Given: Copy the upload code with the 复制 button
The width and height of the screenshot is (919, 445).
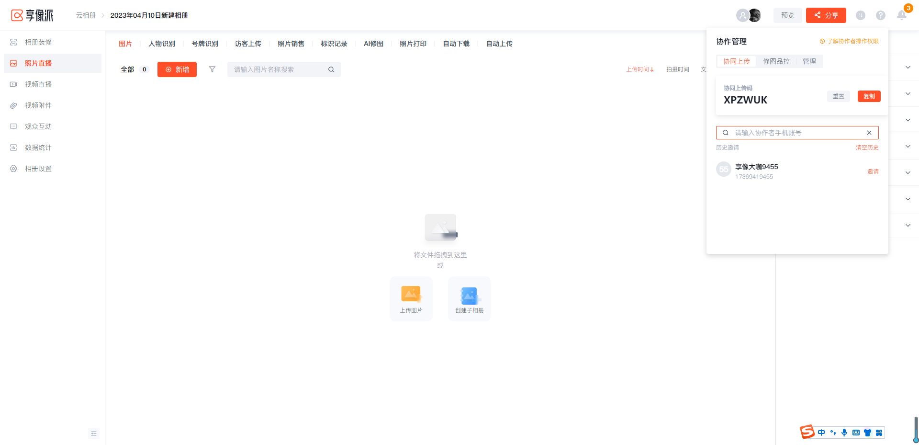Looking at the screenshot, I should tap(868, 96).
